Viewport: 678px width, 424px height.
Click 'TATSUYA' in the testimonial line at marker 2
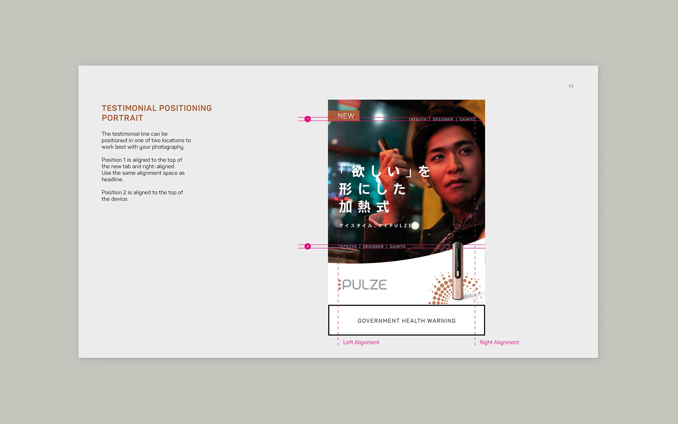point(348,246)
